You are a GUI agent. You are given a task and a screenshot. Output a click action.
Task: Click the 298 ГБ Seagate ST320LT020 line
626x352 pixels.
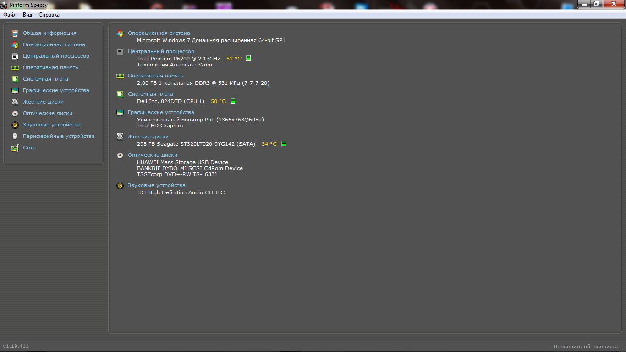pyautogui.click(x=196, y=144)
